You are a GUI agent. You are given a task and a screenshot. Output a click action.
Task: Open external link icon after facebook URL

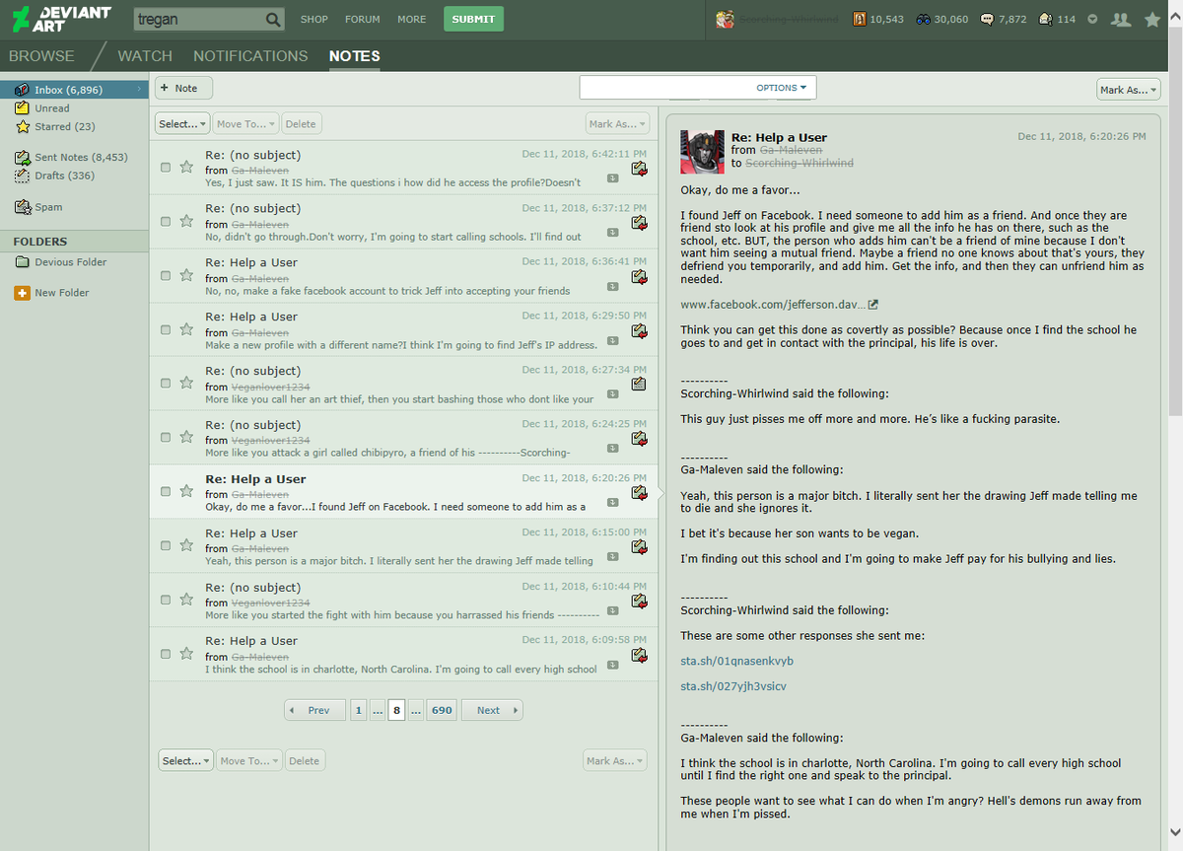pyautogui.click(x=872, y=304)
